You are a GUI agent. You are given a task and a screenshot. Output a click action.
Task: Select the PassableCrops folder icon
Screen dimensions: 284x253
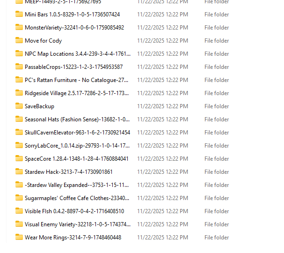pos(19,67)
